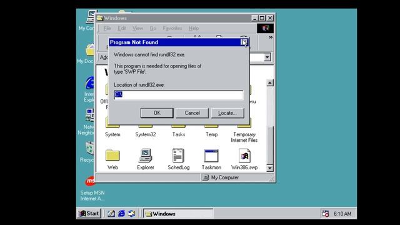Image resolution: width=400 pixels, height=225 pixels.
Task: Close the Program Not Found dialog
Action: [244, 42]
